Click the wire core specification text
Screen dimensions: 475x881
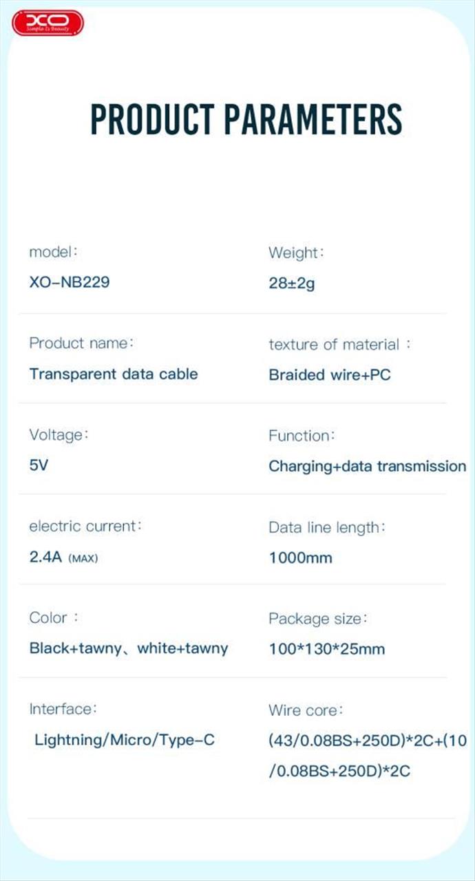367,756
